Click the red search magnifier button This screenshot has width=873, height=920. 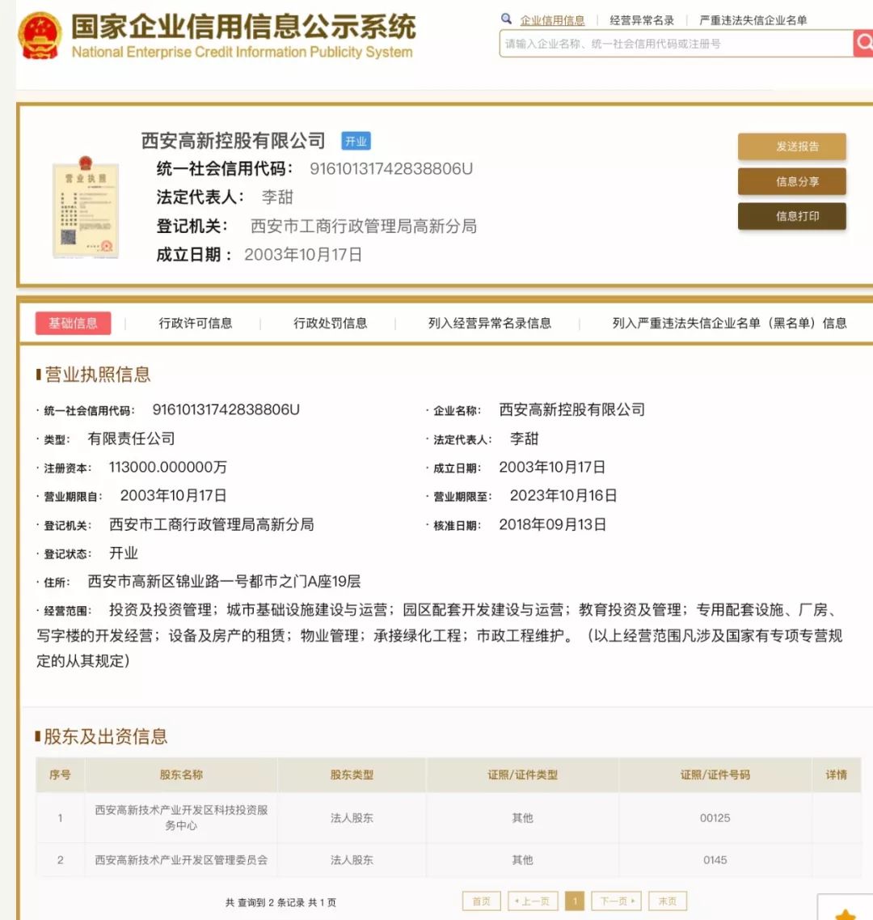(863, 44)
